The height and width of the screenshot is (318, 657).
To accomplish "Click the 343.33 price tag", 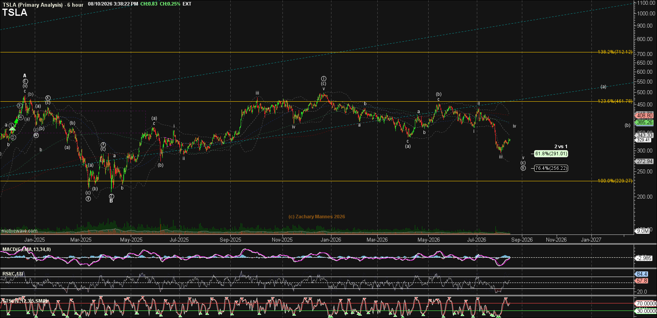I will pos(644,135).
